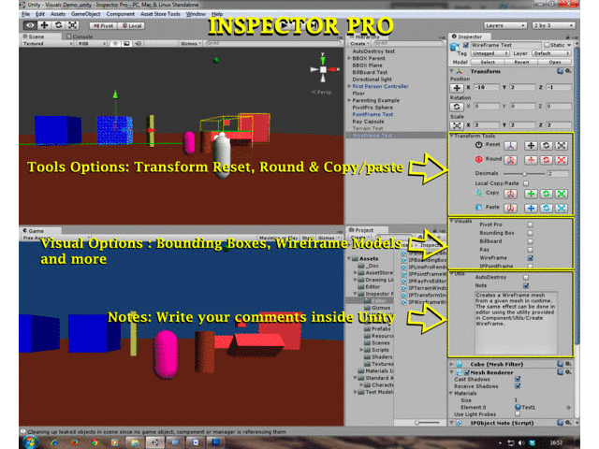Copy position with green move icon
This screenshot has height=449, width=599.
pos(531,194)
